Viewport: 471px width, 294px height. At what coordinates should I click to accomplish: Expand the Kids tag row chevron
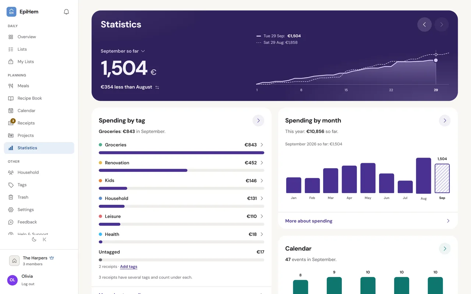(262, 180)
